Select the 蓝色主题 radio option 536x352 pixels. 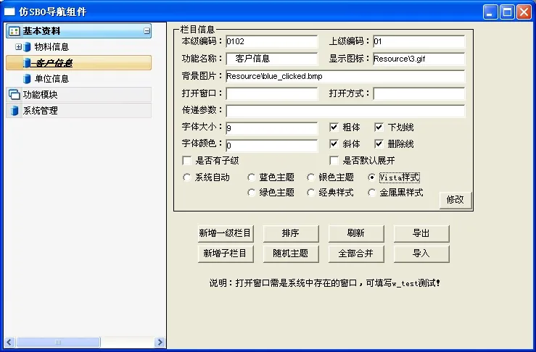point(251,177)
